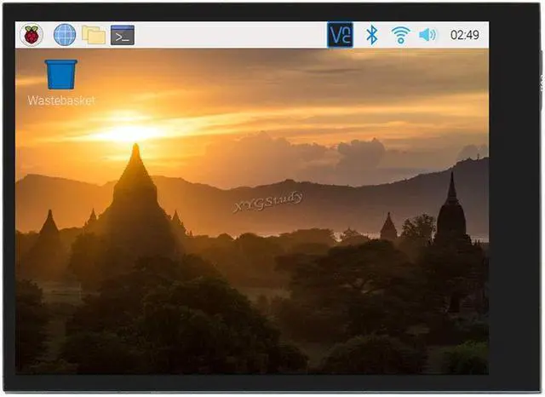
Task: Open the volume speaker control
Action: tap(427, 35)
